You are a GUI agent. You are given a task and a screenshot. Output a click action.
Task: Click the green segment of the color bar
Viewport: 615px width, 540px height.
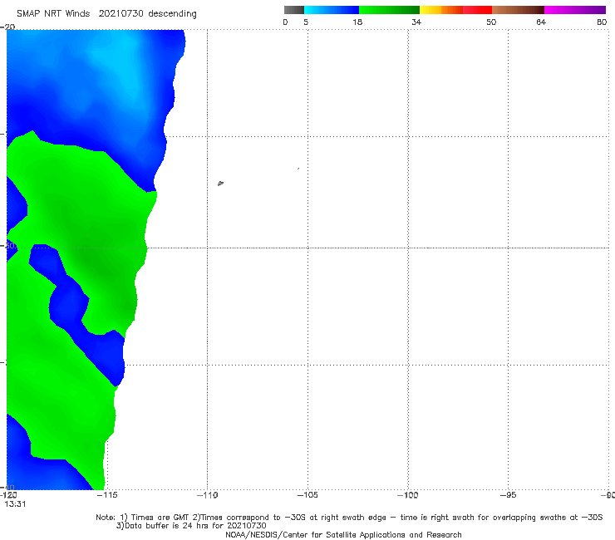(x=389, y=10)
